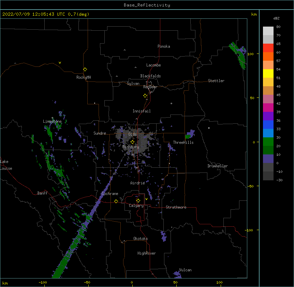This screenshot has width=294, height=287.
Task: Click the white plus marker north of Drumheller
Action: click(x=209, y=128)
